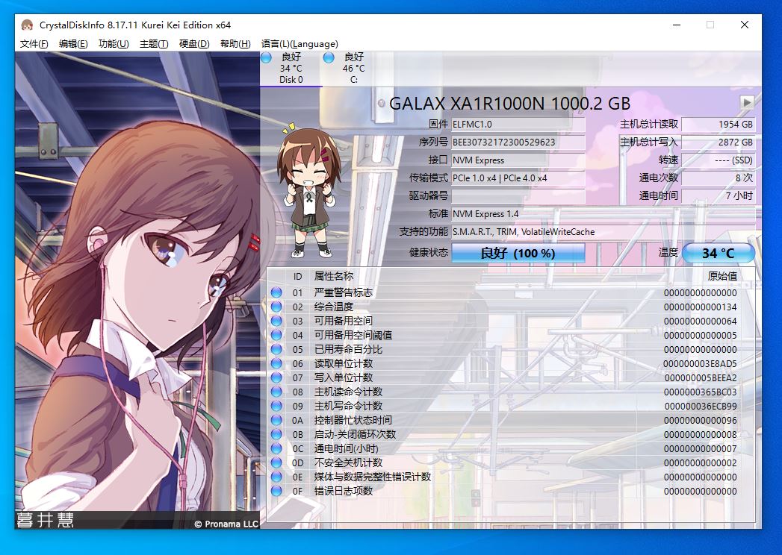782x555 pixels.
Task: Click the 原始值 column header
Action: pos(722,277)
